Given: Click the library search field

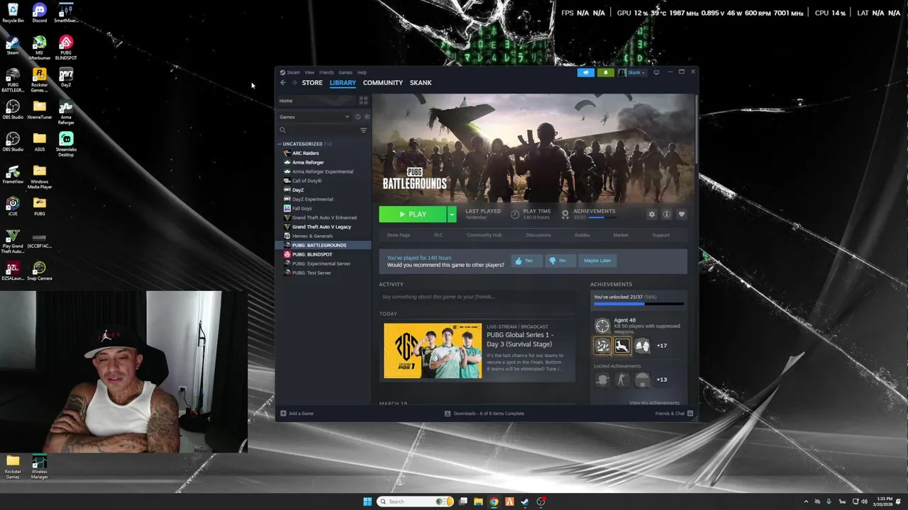Looking at the screenshot, I should point(318,130).
